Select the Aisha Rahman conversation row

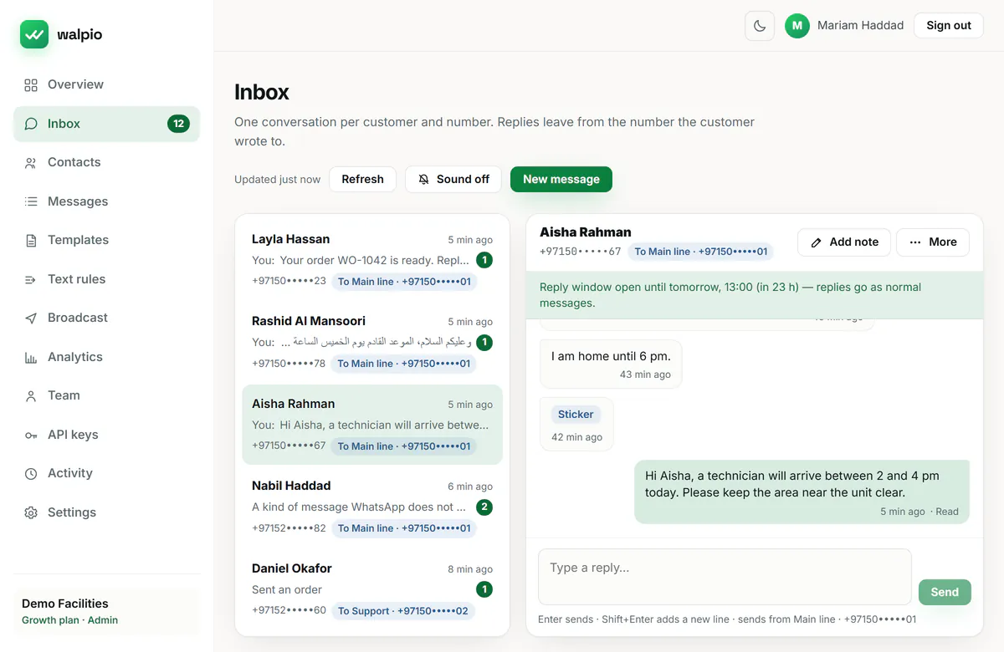(372, 425)
